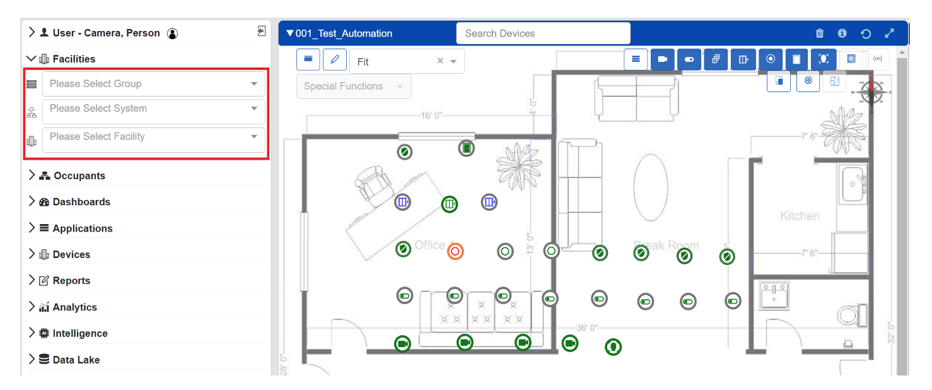Expand floor plan to full screen
This screenshot has width=932, height=390.
(889, 33)
